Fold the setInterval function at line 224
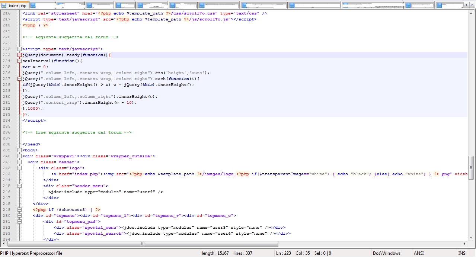The width and height of the screenshot is (476, 257). click(x=19, y=61)
